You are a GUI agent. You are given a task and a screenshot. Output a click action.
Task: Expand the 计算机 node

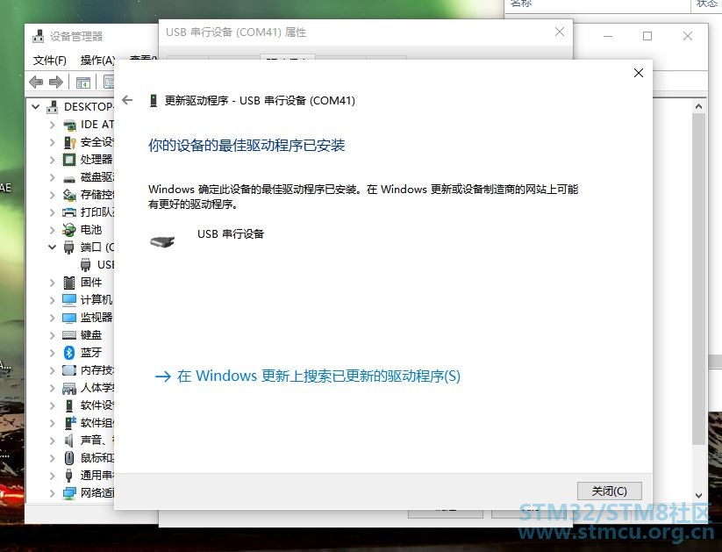(x=52, y=300)
